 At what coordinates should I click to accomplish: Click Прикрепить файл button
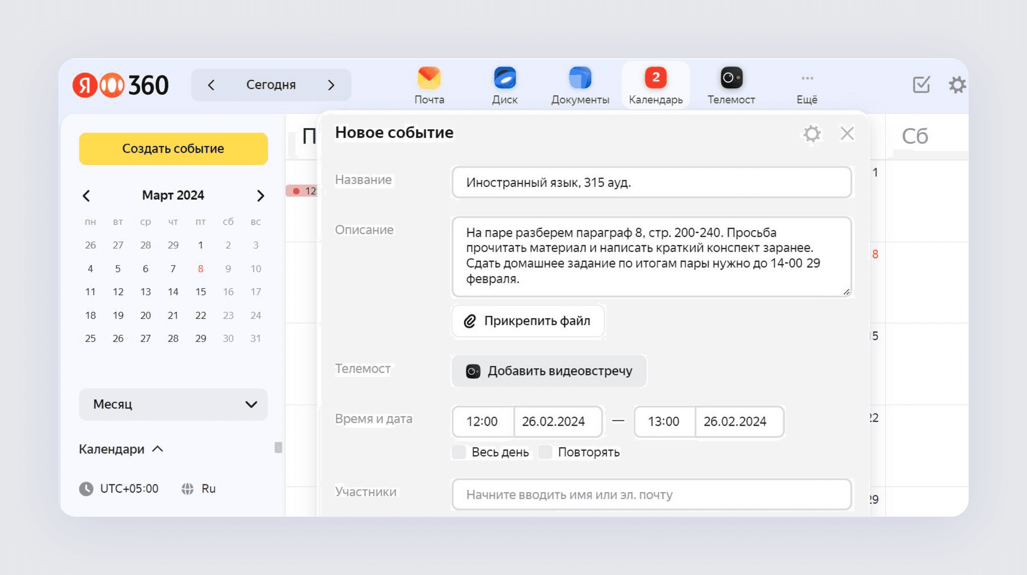pyautogui.click(x=528, y=321)
